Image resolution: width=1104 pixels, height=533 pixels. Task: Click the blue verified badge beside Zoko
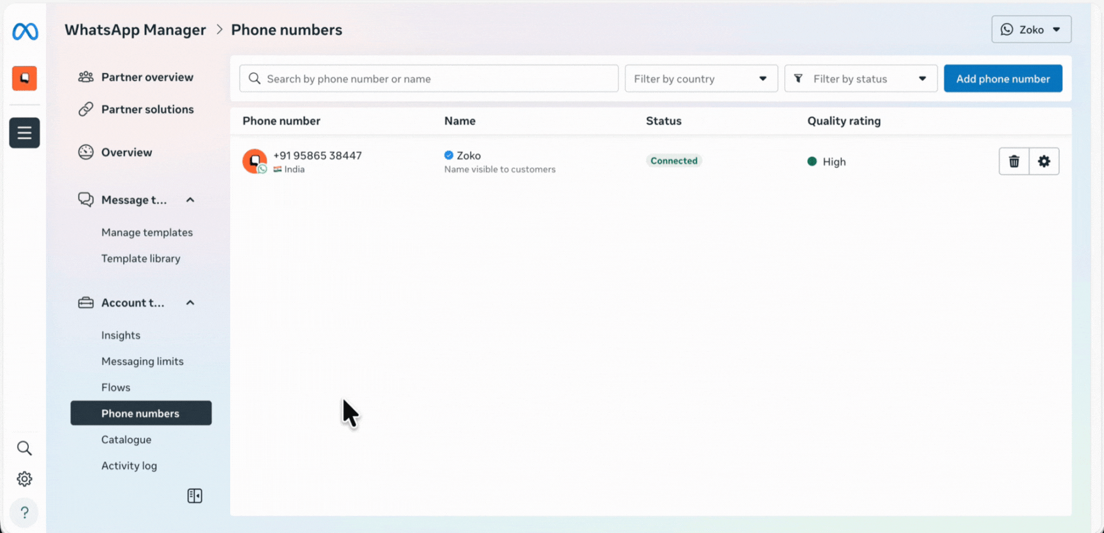pyautogui.click(x=449, y=155)
